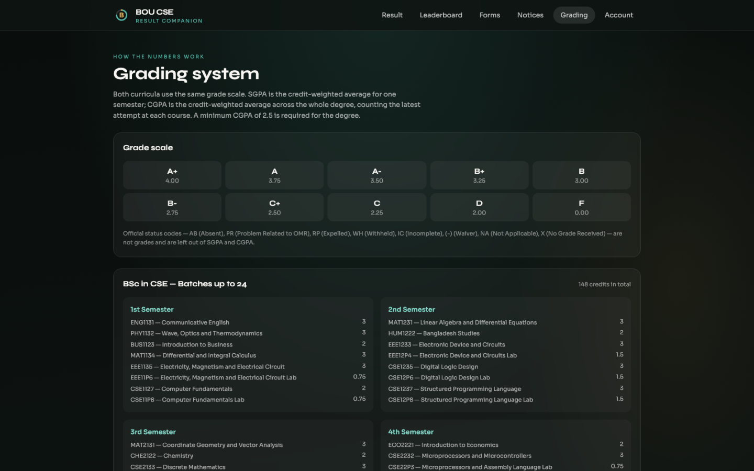Click the B 3.00 grade card
The height and width of the screenshot is (471, 754).
click(582, 175)
